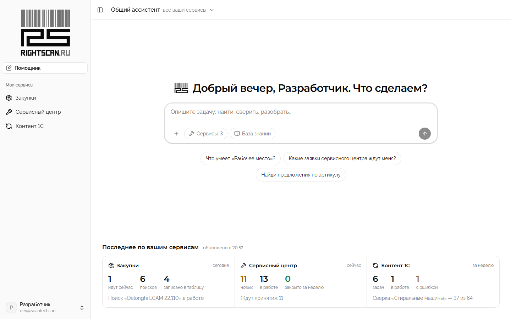511x319 pixels.
Task: Select Контент 1С in the sidebar
Action: (x=45, y=126)
